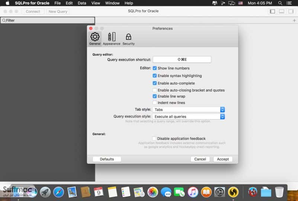
Task: Open Spotlight search in menu bar
Action: click(280, 3)
